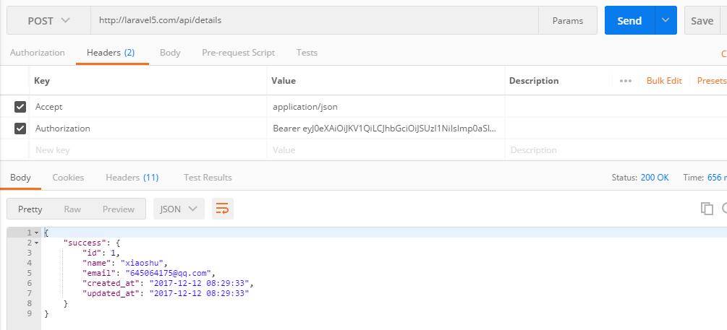This screenshot has height=330, width=727.
Task: Click the Value column header
Action: (284, 81)
